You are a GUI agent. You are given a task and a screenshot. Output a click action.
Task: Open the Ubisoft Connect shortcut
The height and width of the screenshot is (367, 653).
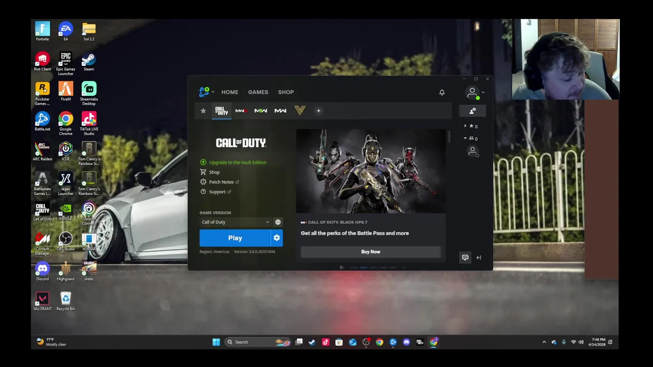(x=89, y=214)
